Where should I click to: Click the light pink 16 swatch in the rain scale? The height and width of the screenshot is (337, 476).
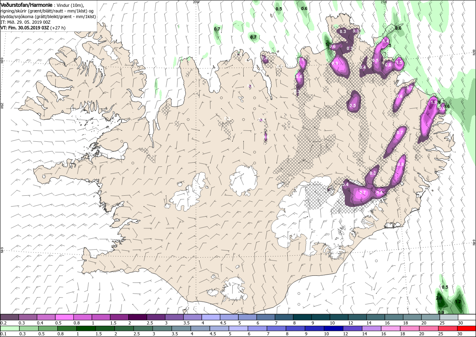click(391, 329)
